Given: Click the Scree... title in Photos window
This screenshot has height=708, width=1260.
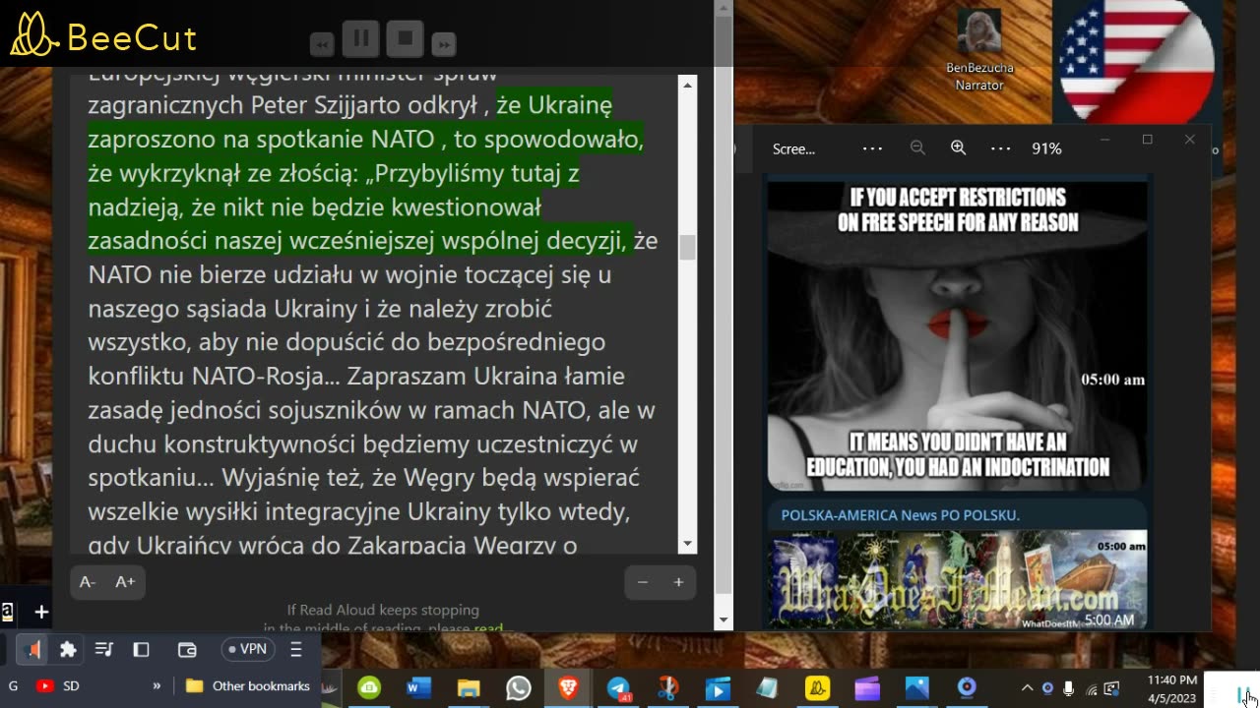Looking at the screenshot, I should pos(793,148).
